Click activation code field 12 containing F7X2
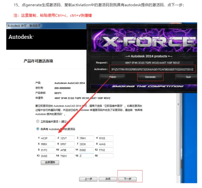Image resolution: width=202 pixels, height=188 pixels. pos(106,150)
